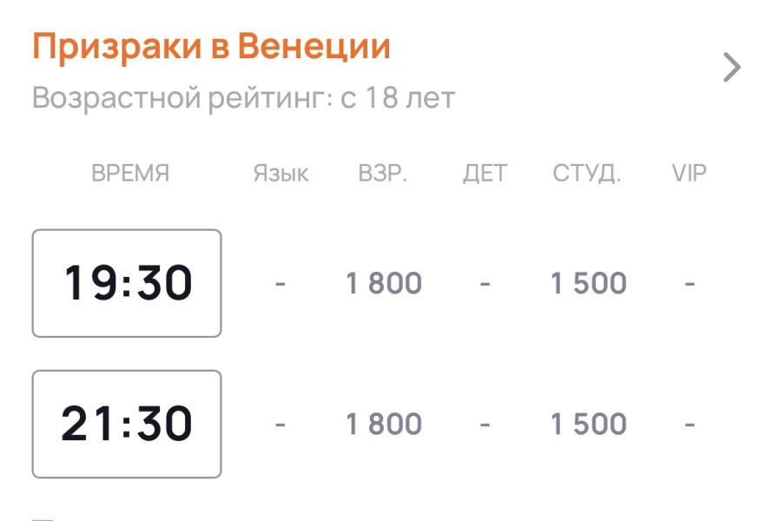This screenshot has height=521, width=772.
Task: Click the ВРЕМЯ column header
Action: (x=130, y=174)
